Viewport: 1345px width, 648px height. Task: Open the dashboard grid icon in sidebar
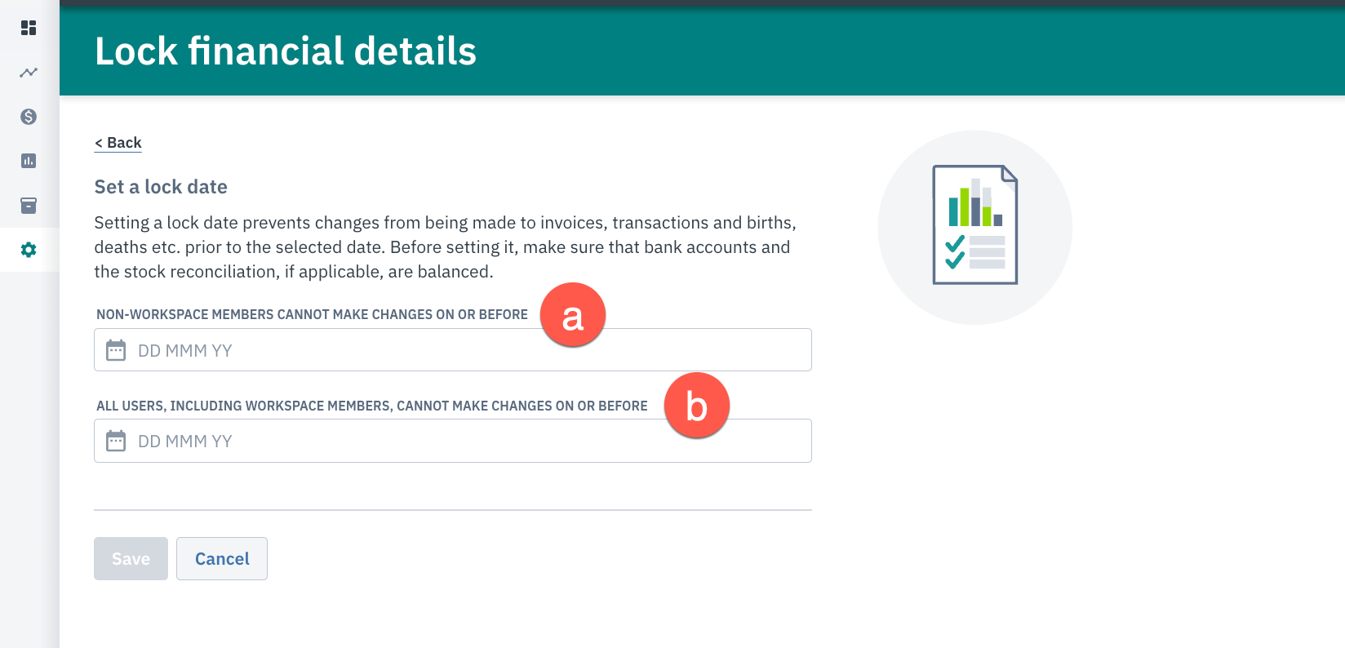coord(29,28)
